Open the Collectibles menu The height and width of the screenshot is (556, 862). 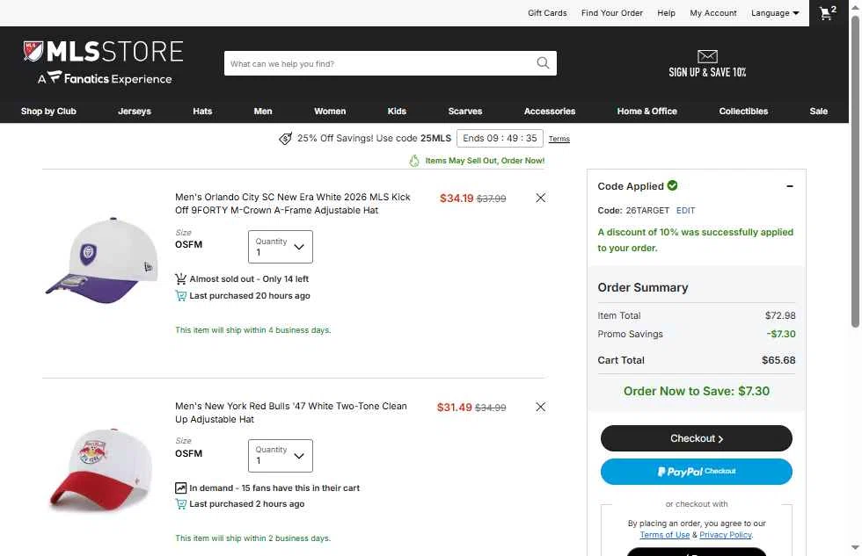click(x=743, y=111)
